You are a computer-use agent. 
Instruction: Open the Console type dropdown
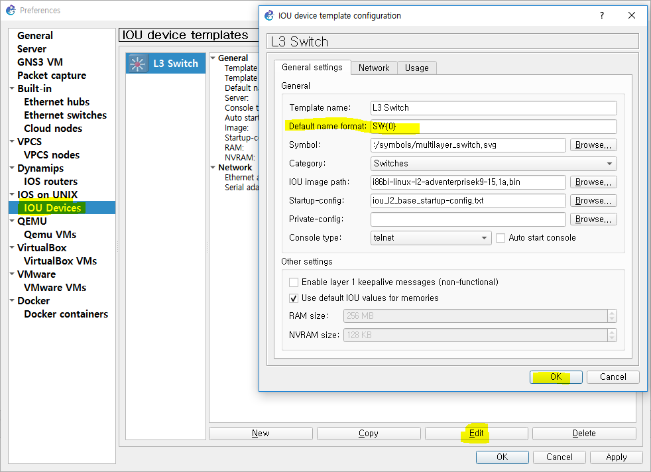pyautogui.click(x=430, y=238)
